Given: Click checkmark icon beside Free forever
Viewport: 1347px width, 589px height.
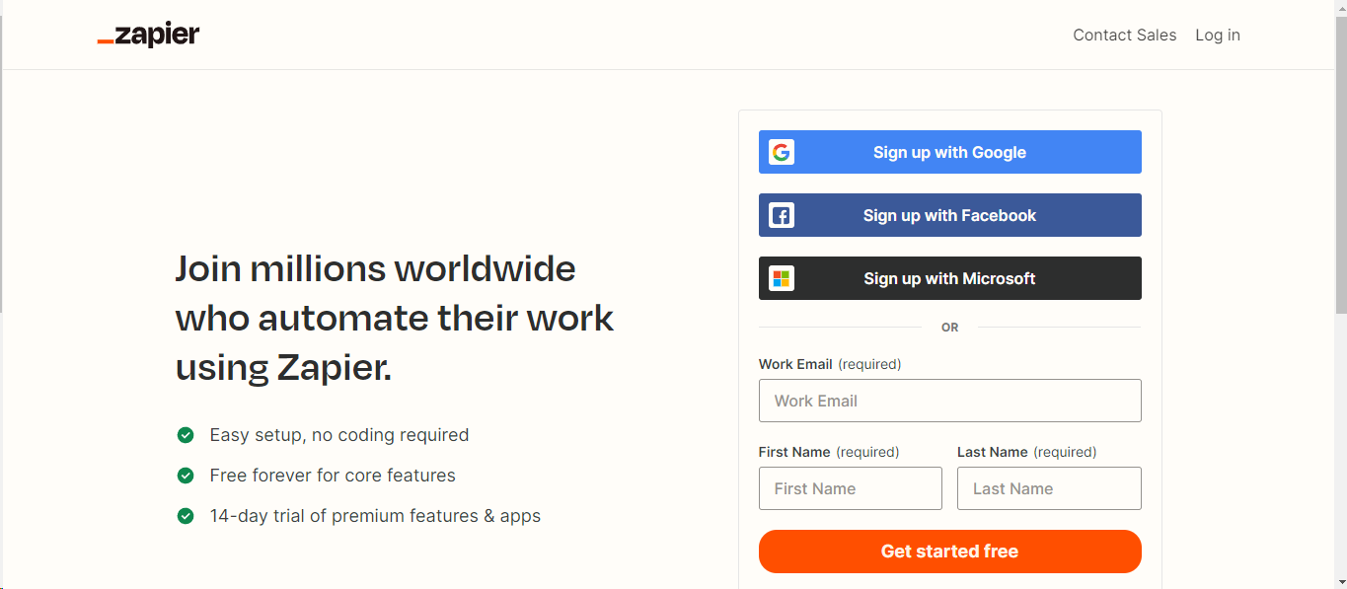Looking at the screenshot, I should tap(185, 476).
